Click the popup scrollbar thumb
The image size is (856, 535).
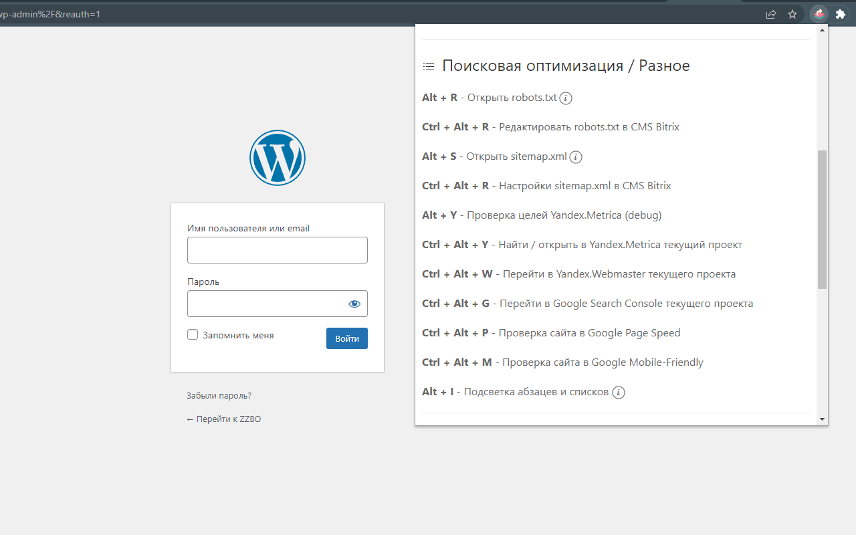coord(823,219)
